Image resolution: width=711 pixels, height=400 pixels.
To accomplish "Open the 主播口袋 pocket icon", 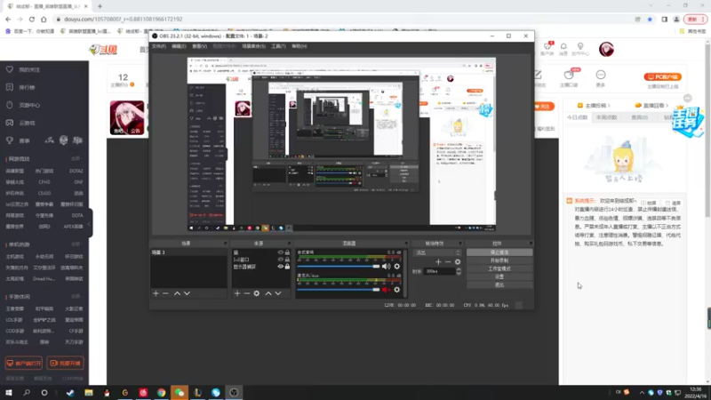I will pyautogui.click(x=569, y=75).
